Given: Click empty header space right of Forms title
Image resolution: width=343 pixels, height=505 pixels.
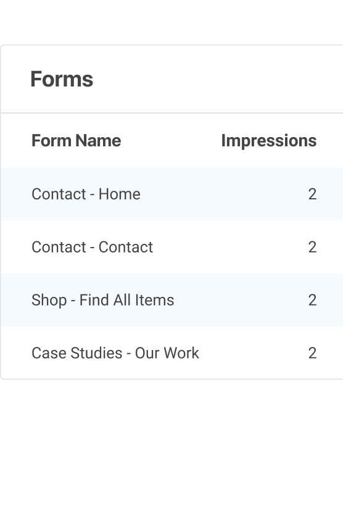Looking at the screenshot, I should point(218,79).
